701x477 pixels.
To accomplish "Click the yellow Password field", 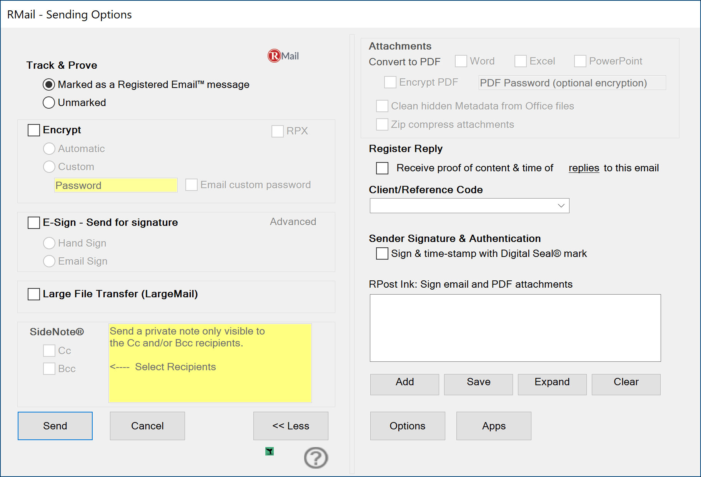I will point(116,185).
